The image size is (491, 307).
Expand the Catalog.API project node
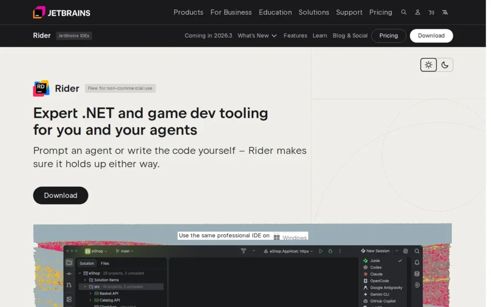[91, 300]
